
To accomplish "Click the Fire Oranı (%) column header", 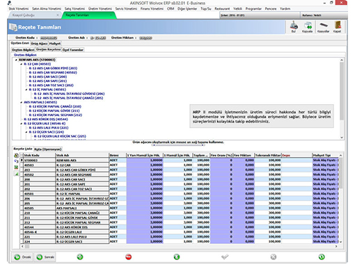I will click(221, 155).
